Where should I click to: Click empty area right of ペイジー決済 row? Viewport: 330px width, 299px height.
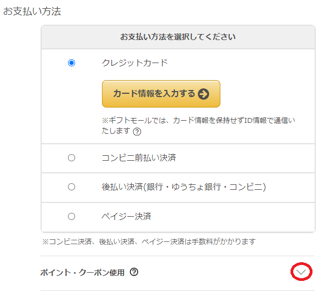(x=247, y=217)
